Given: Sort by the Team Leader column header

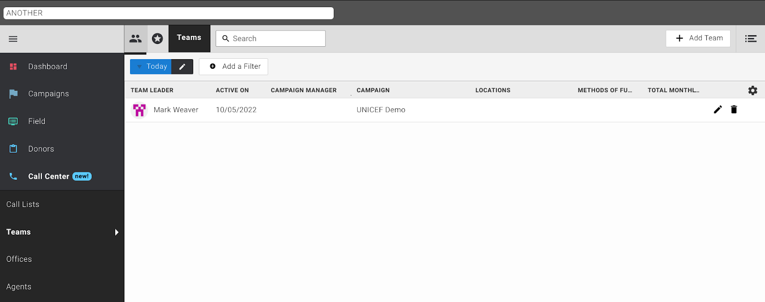Looking at the screenshot, I should (152, 90).
